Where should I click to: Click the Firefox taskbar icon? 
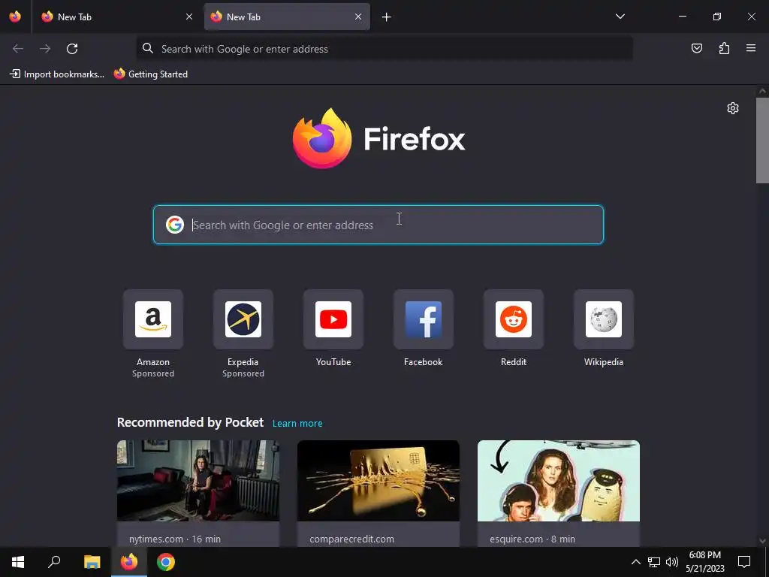click(x=129, y=562)
